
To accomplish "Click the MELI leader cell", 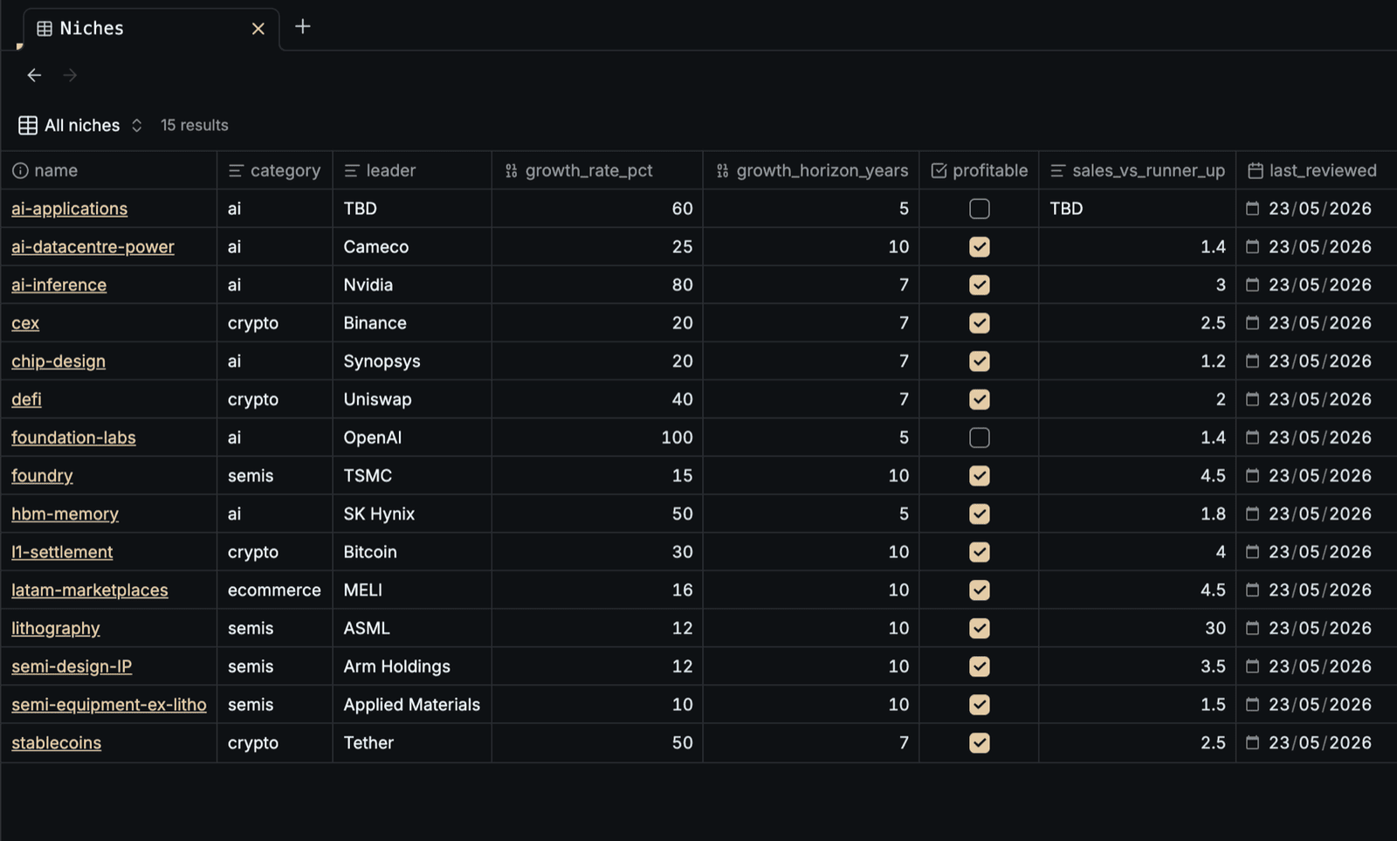I will tap(411, 590).
